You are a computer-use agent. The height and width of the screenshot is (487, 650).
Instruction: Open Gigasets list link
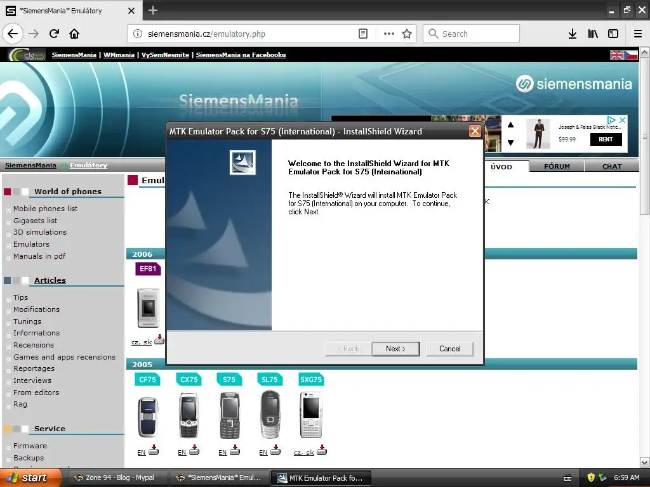coord(35,220)
